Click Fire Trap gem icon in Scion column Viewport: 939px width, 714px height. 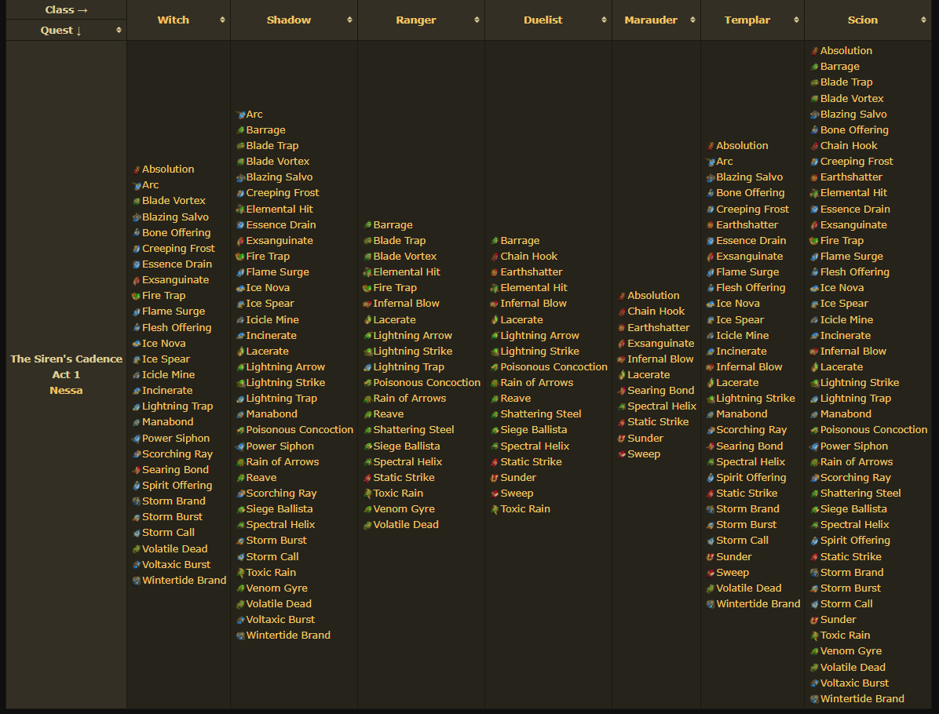[814, 241]
